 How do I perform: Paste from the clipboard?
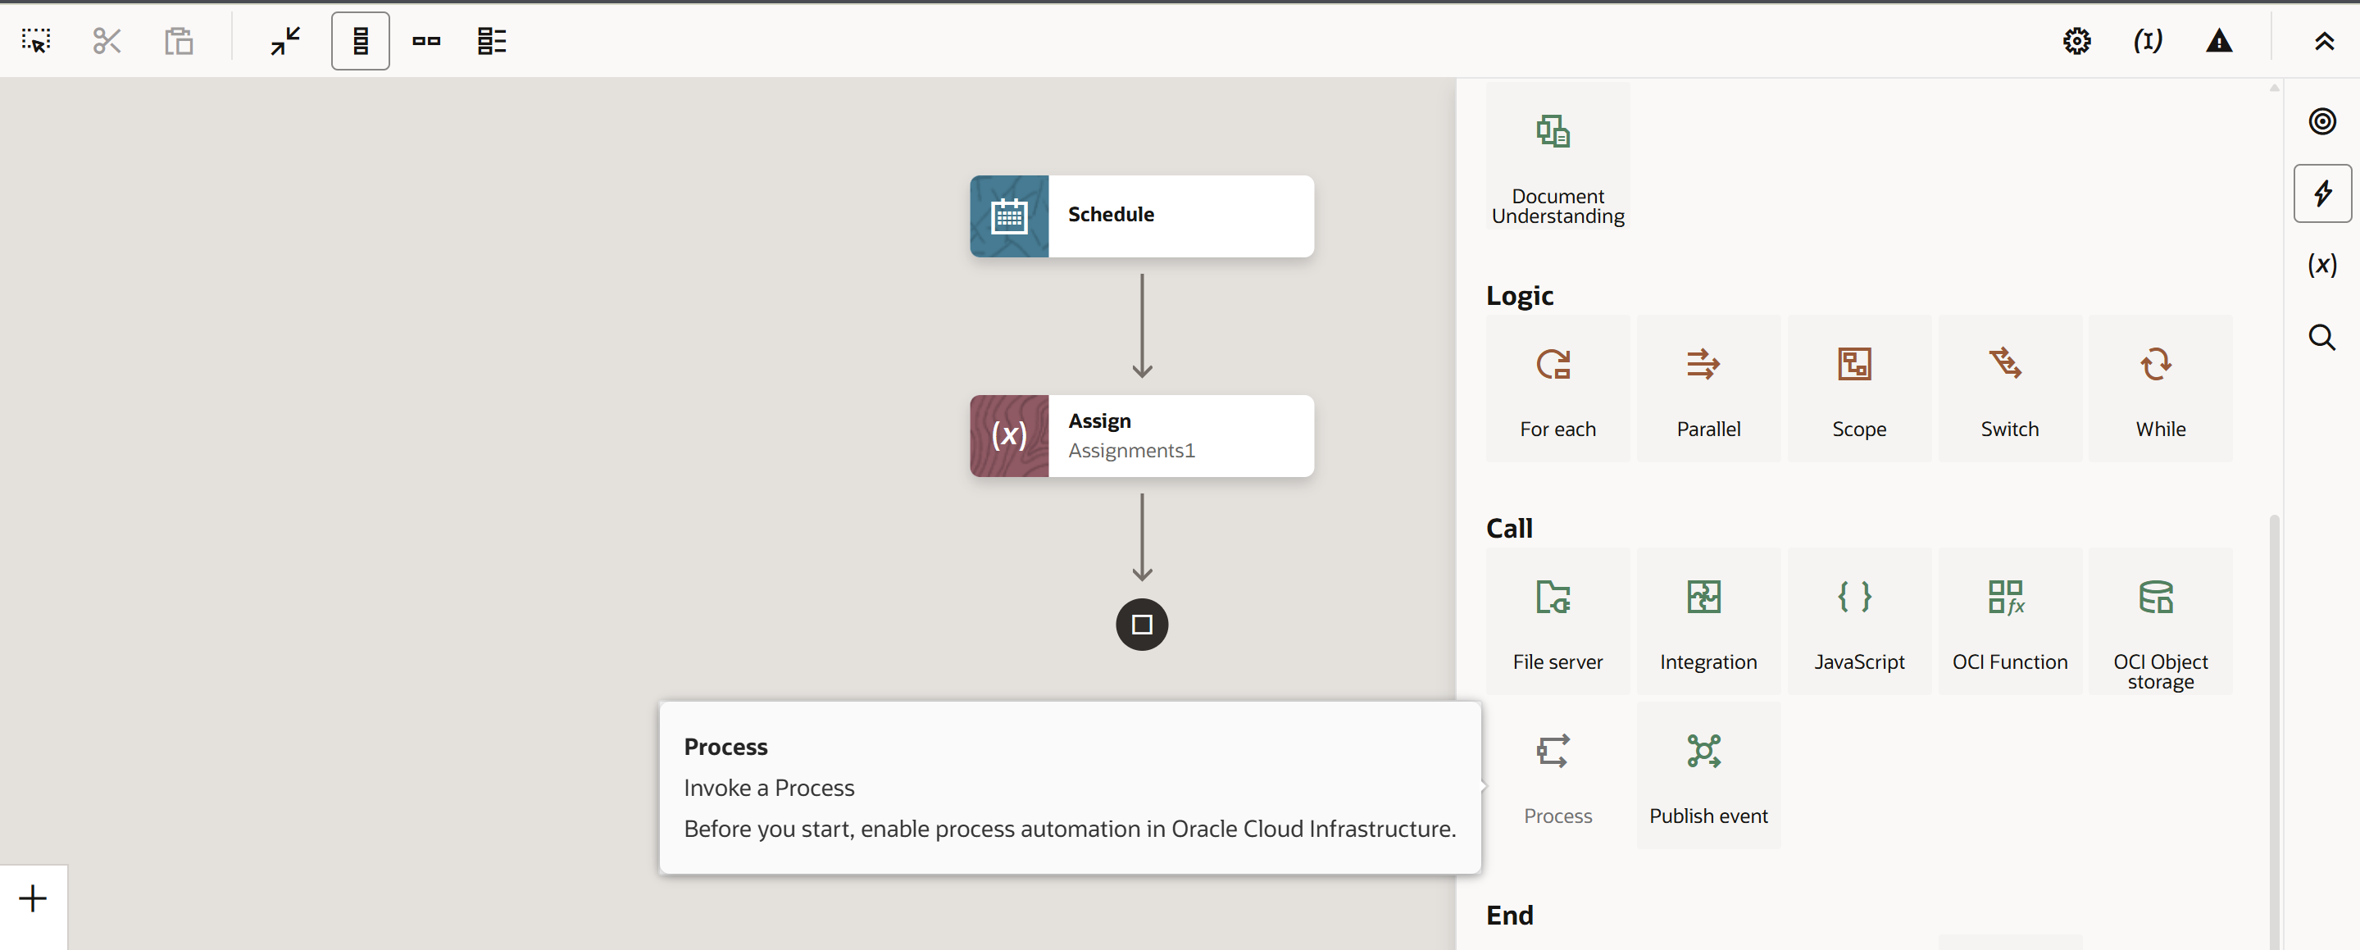pyautogui.click(x=180, y=40)
